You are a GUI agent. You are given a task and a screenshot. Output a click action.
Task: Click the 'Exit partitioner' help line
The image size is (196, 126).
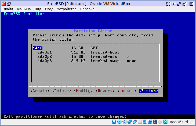coord(65,117)
